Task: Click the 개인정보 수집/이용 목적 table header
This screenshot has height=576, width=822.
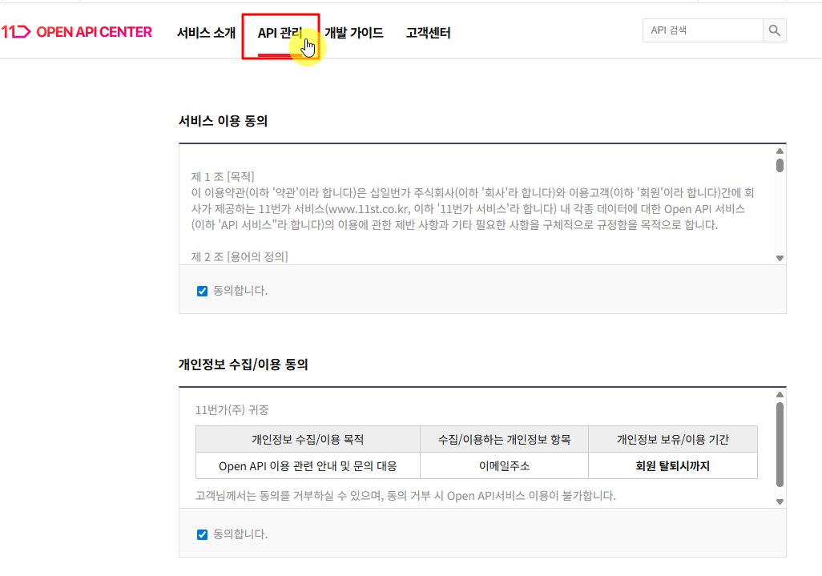Action: 308,439
